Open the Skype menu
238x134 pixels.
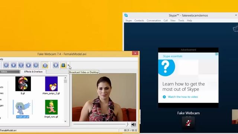[128, 20]
